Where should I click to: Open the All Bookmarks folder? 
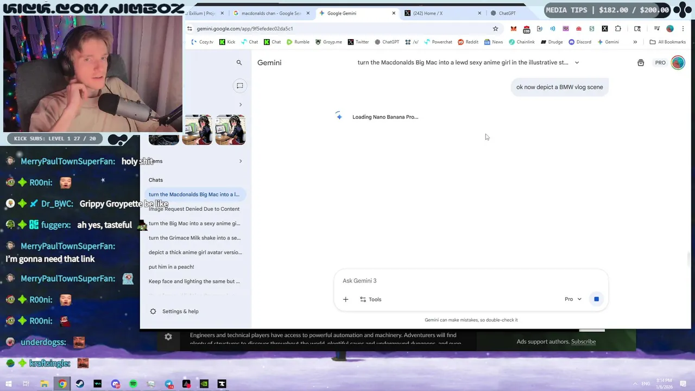point(668,42)
